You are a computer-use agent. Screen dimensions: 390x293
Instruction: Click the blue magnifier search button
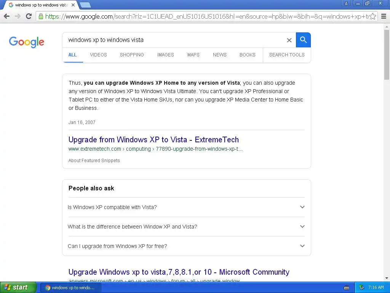(x=303, y=40)
